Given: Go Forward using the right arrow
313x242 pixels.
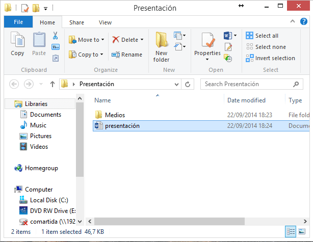Looking at the screenshot, I should 29,84.
